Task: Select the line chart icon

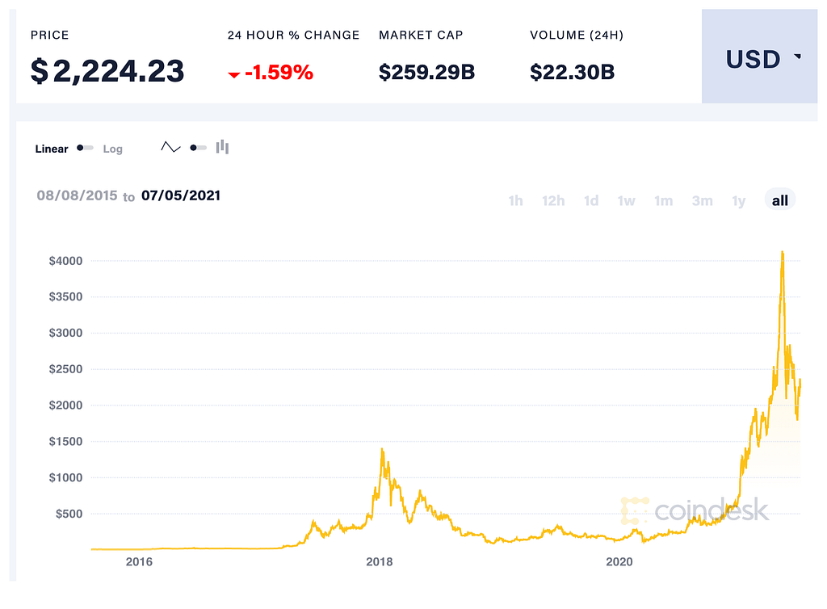Action: coord(170,147)
